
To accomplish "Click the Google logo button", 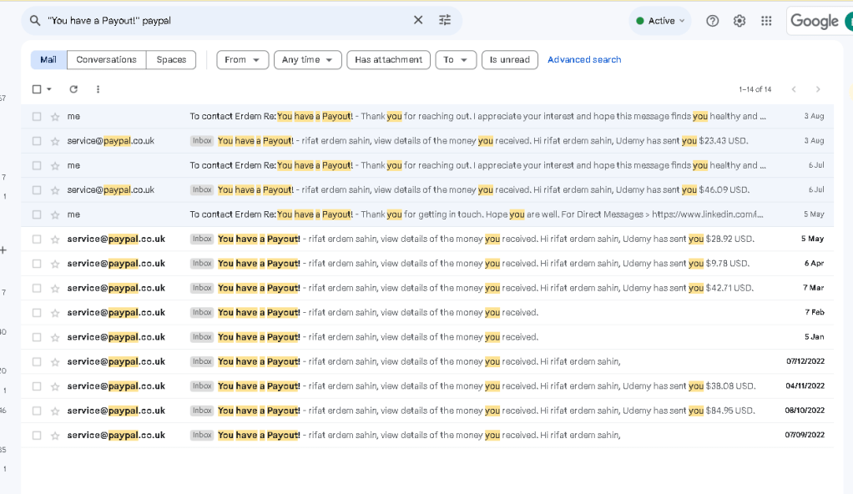I will point(815,21).
